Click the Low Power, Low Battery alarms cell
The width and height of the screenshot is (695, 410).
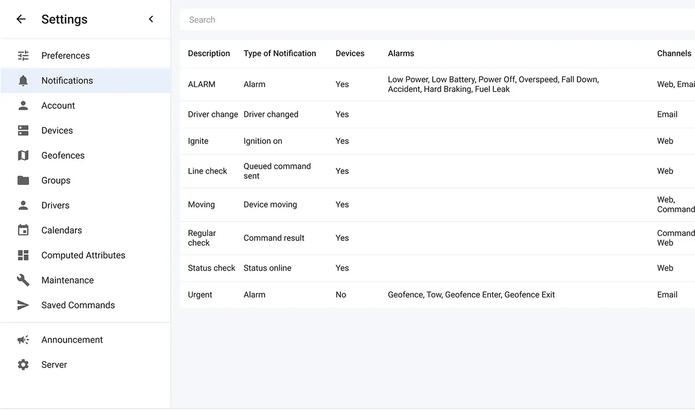[493, 84]
